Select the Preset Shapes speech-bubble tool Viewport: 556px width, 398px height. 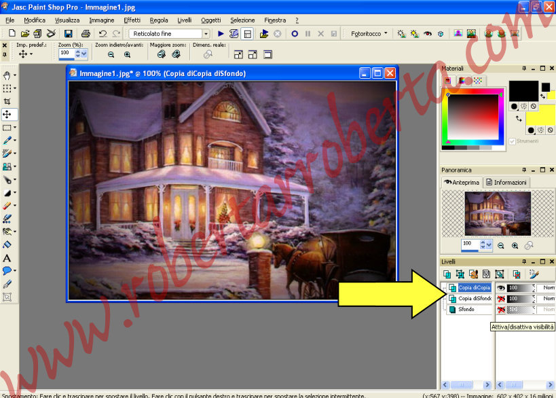point(7,271)
